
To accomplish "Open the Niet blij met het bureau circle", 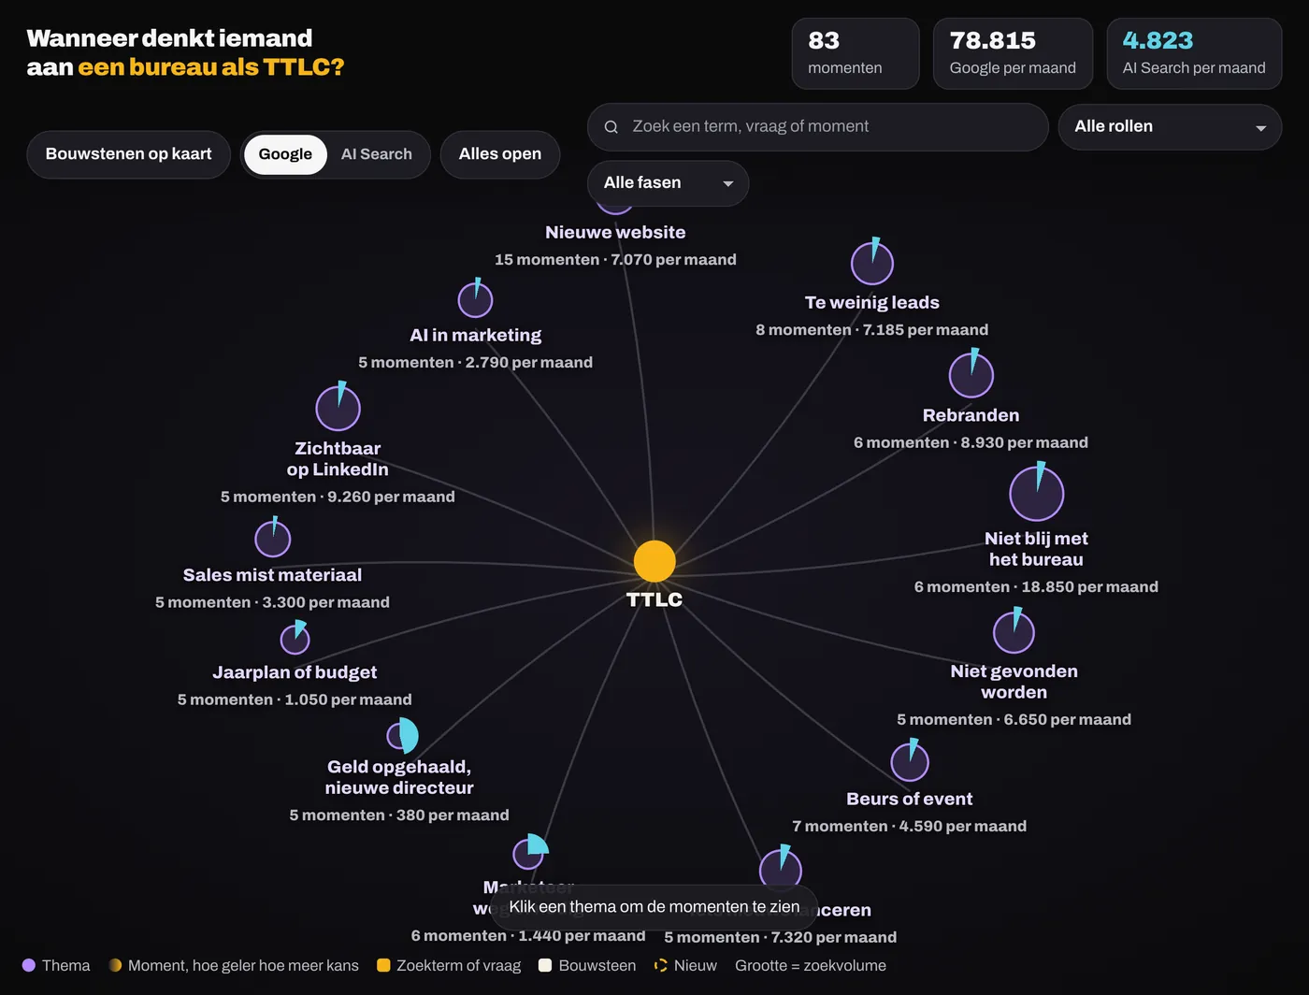I will pyautogui.click(x=1036, y=493).
